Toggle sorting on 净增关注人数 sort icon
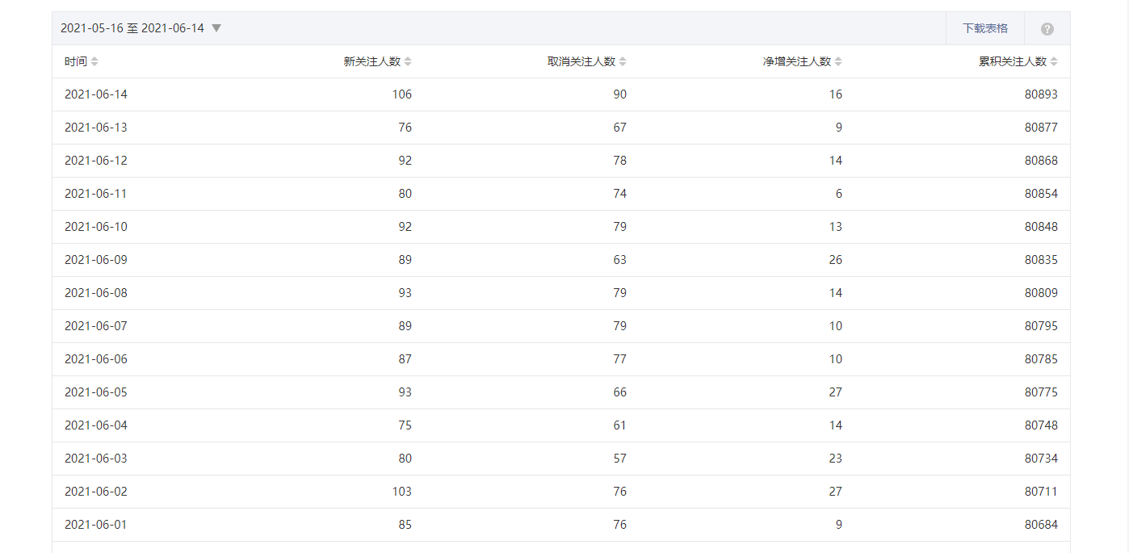Viewport: 1129px width, 553px height. point(838,62)
